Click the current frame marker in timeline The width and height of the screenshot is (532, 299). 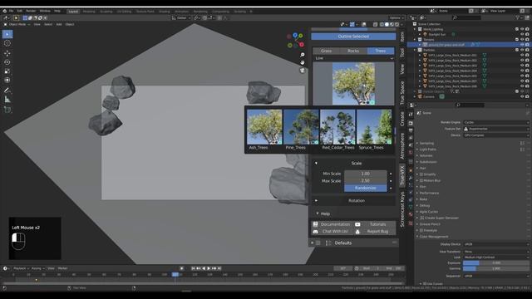(x=175, y=275)
